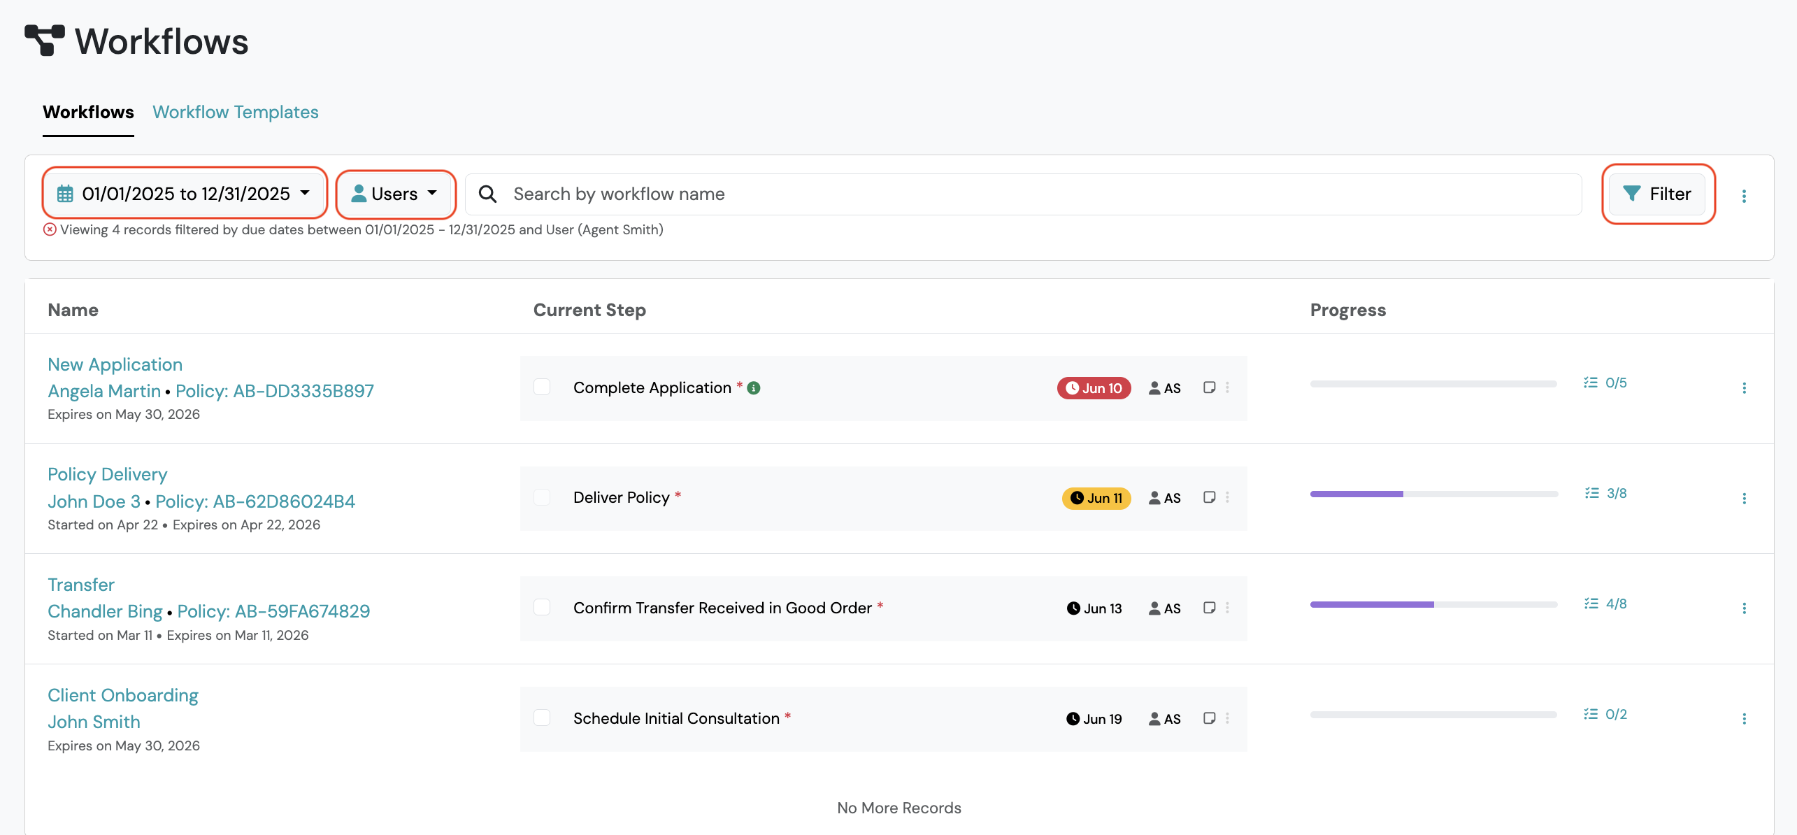Open the Policy Delivery workflow link
The width and height of the screenshot is (1797, 835).
(108, 474)
